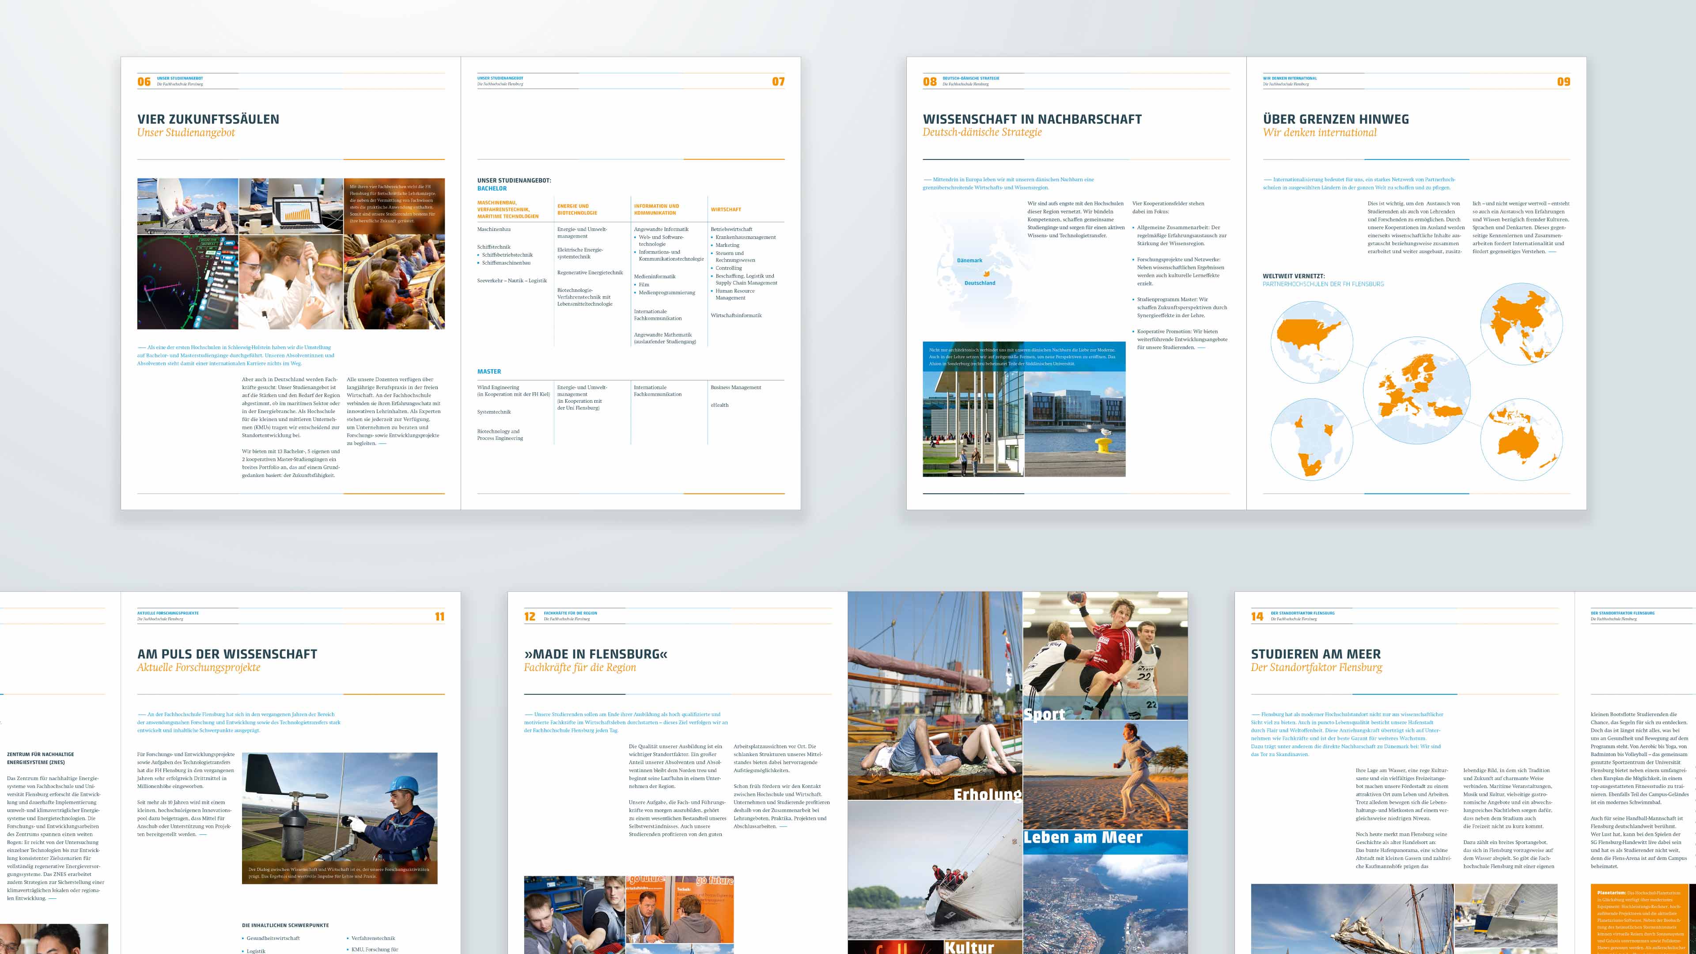The height and width of the screenshot is (954, 1696).
Task: Select the ENERGIE UND BIOTECHNOLOGIE column header
Action: click(x=578, y=209)
